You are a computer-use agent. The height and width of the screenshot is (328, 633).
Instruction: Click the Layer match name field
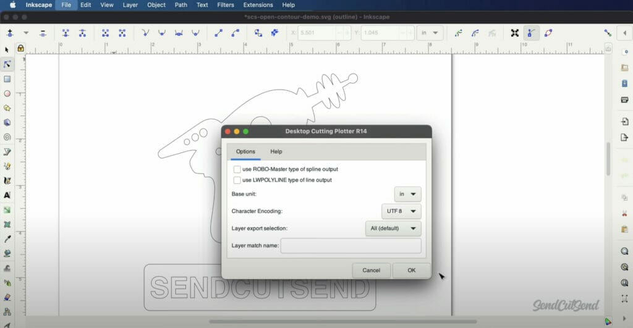(350, 246)
